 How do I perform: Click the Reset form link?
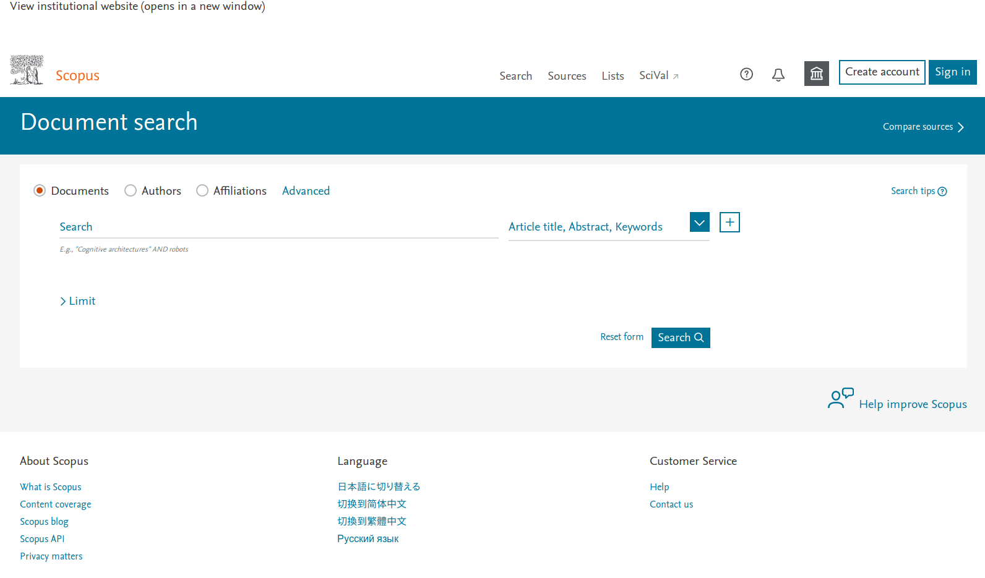pos(621,337)
